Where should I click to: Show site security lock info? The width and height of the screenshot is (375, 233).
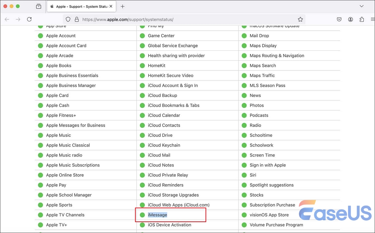point(76,19)
